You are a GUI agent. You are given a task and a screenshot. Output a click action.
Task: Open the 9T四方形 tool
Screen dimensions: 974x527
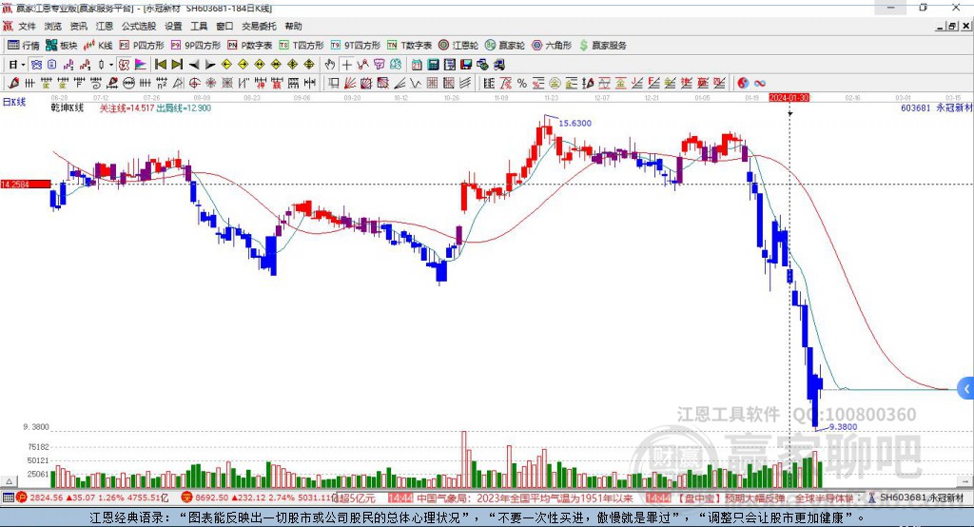pos(356,46)
